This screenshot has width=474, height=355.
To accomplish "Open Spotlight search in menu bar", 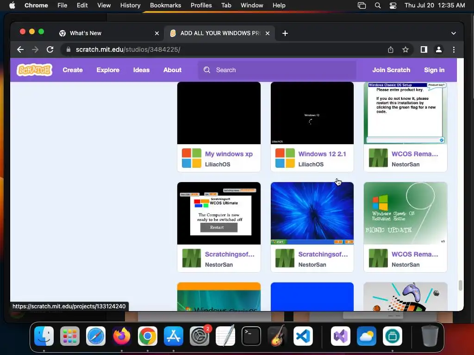I will [378, 6].
